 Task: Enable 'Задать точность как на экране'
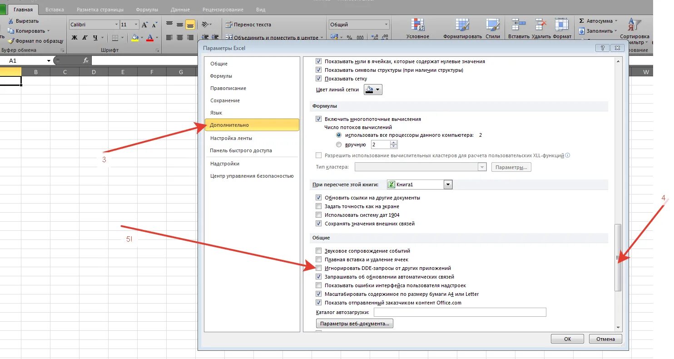pyautogui.click(x=318, y=206)
